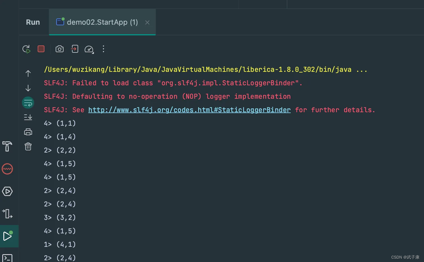Toggle the Run tool window button
This screenshot has height=262, width=424.
pyautogui.click(x=9, y=236)
